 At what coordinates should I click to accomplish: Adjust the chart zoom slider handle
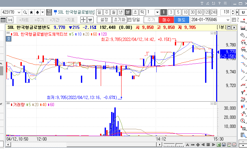pyautogui.click(x=176, y=144)
